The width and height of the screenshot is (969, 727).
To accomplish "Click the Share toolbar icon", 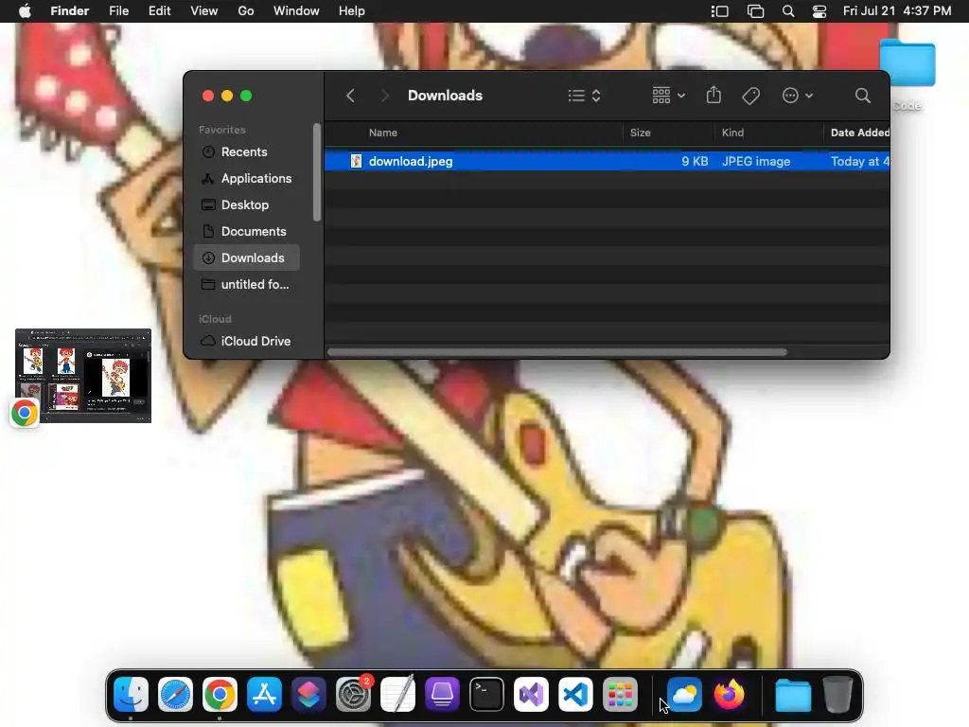I will coord(714,96).
